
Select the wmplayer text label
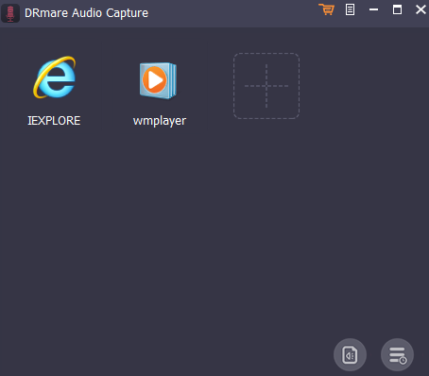160,121
